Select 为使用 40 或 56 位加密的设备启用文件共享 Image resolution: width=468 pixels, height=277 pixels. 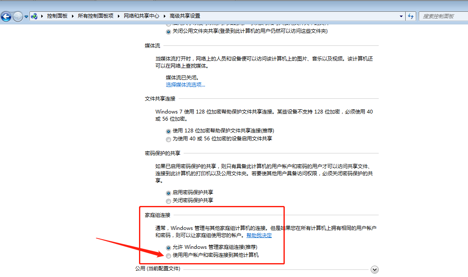168,139
